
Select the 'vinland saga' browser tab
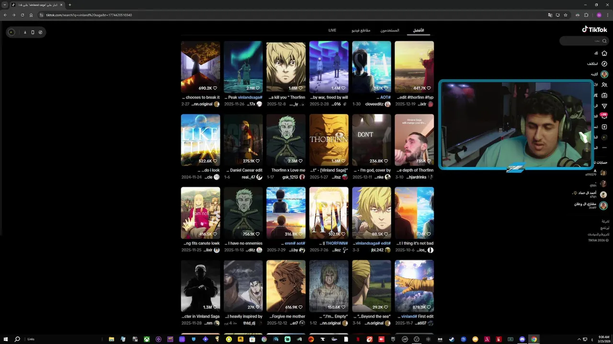point(37,5)
